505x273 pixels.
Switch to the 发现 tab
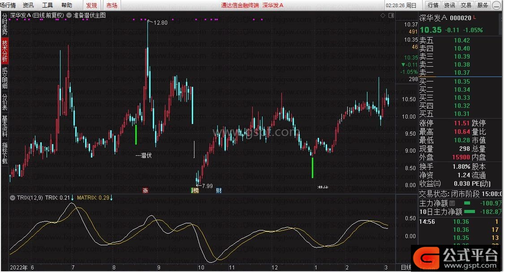click(91, 5)
